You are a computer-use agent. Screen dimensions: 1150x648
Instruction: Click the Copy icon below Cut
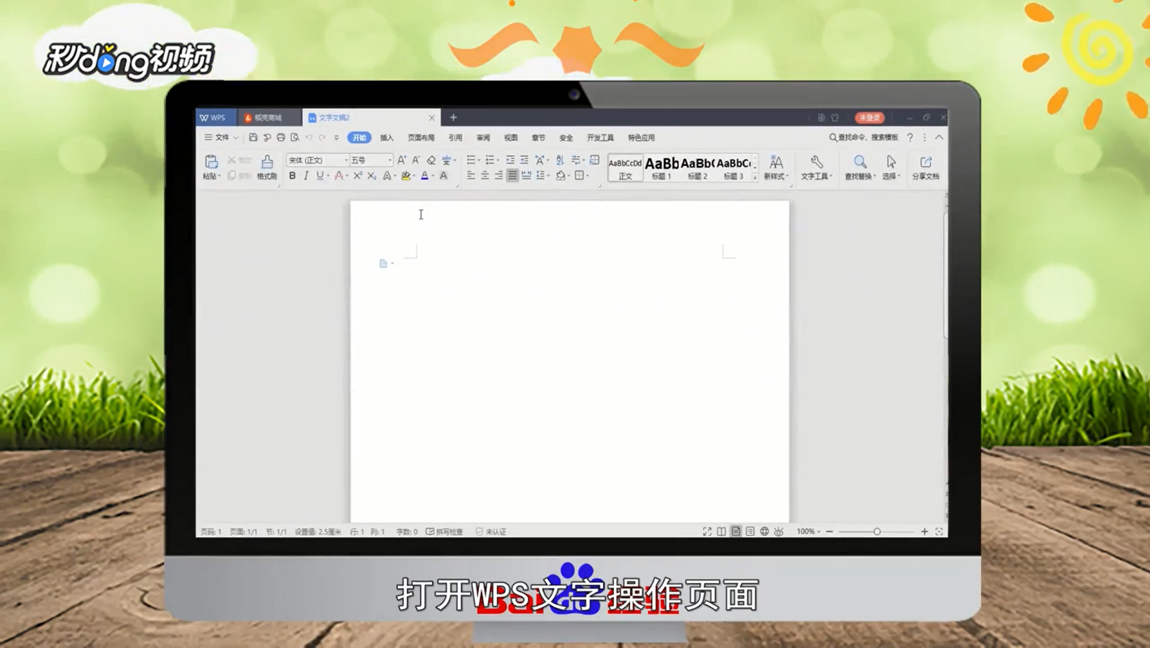(x=232, y=175)
